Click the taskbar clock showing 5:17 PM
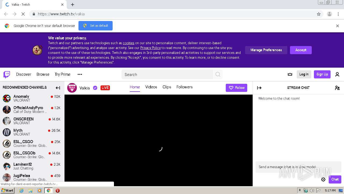Screen dimensions: 344x194 click(x=330, y=190)
